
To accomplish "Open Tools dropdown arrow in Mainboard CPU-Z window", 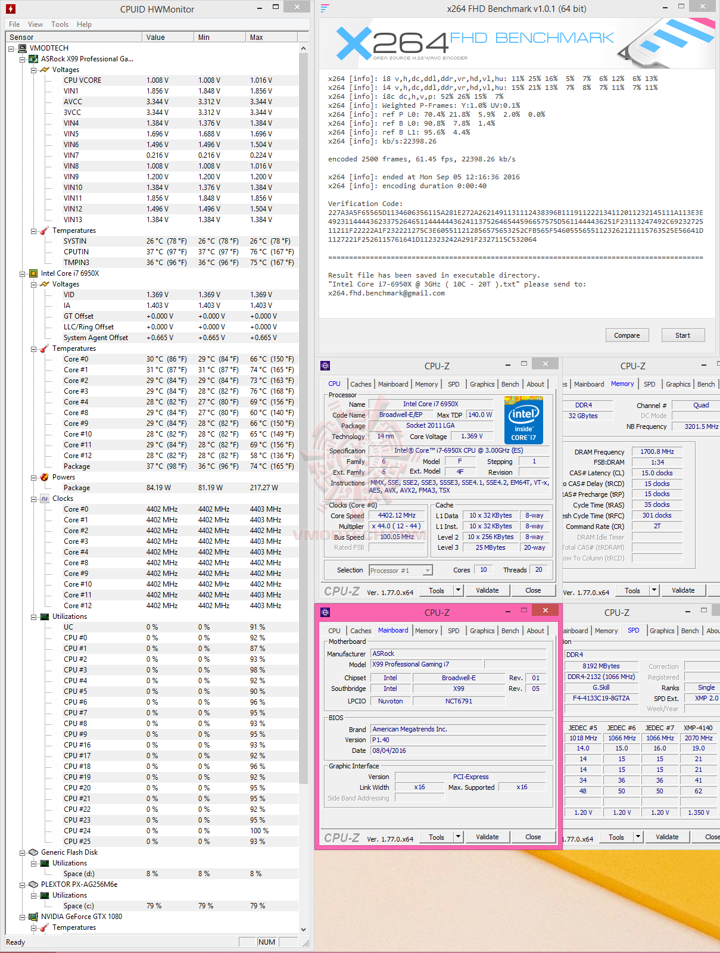I will click(458, 837).
